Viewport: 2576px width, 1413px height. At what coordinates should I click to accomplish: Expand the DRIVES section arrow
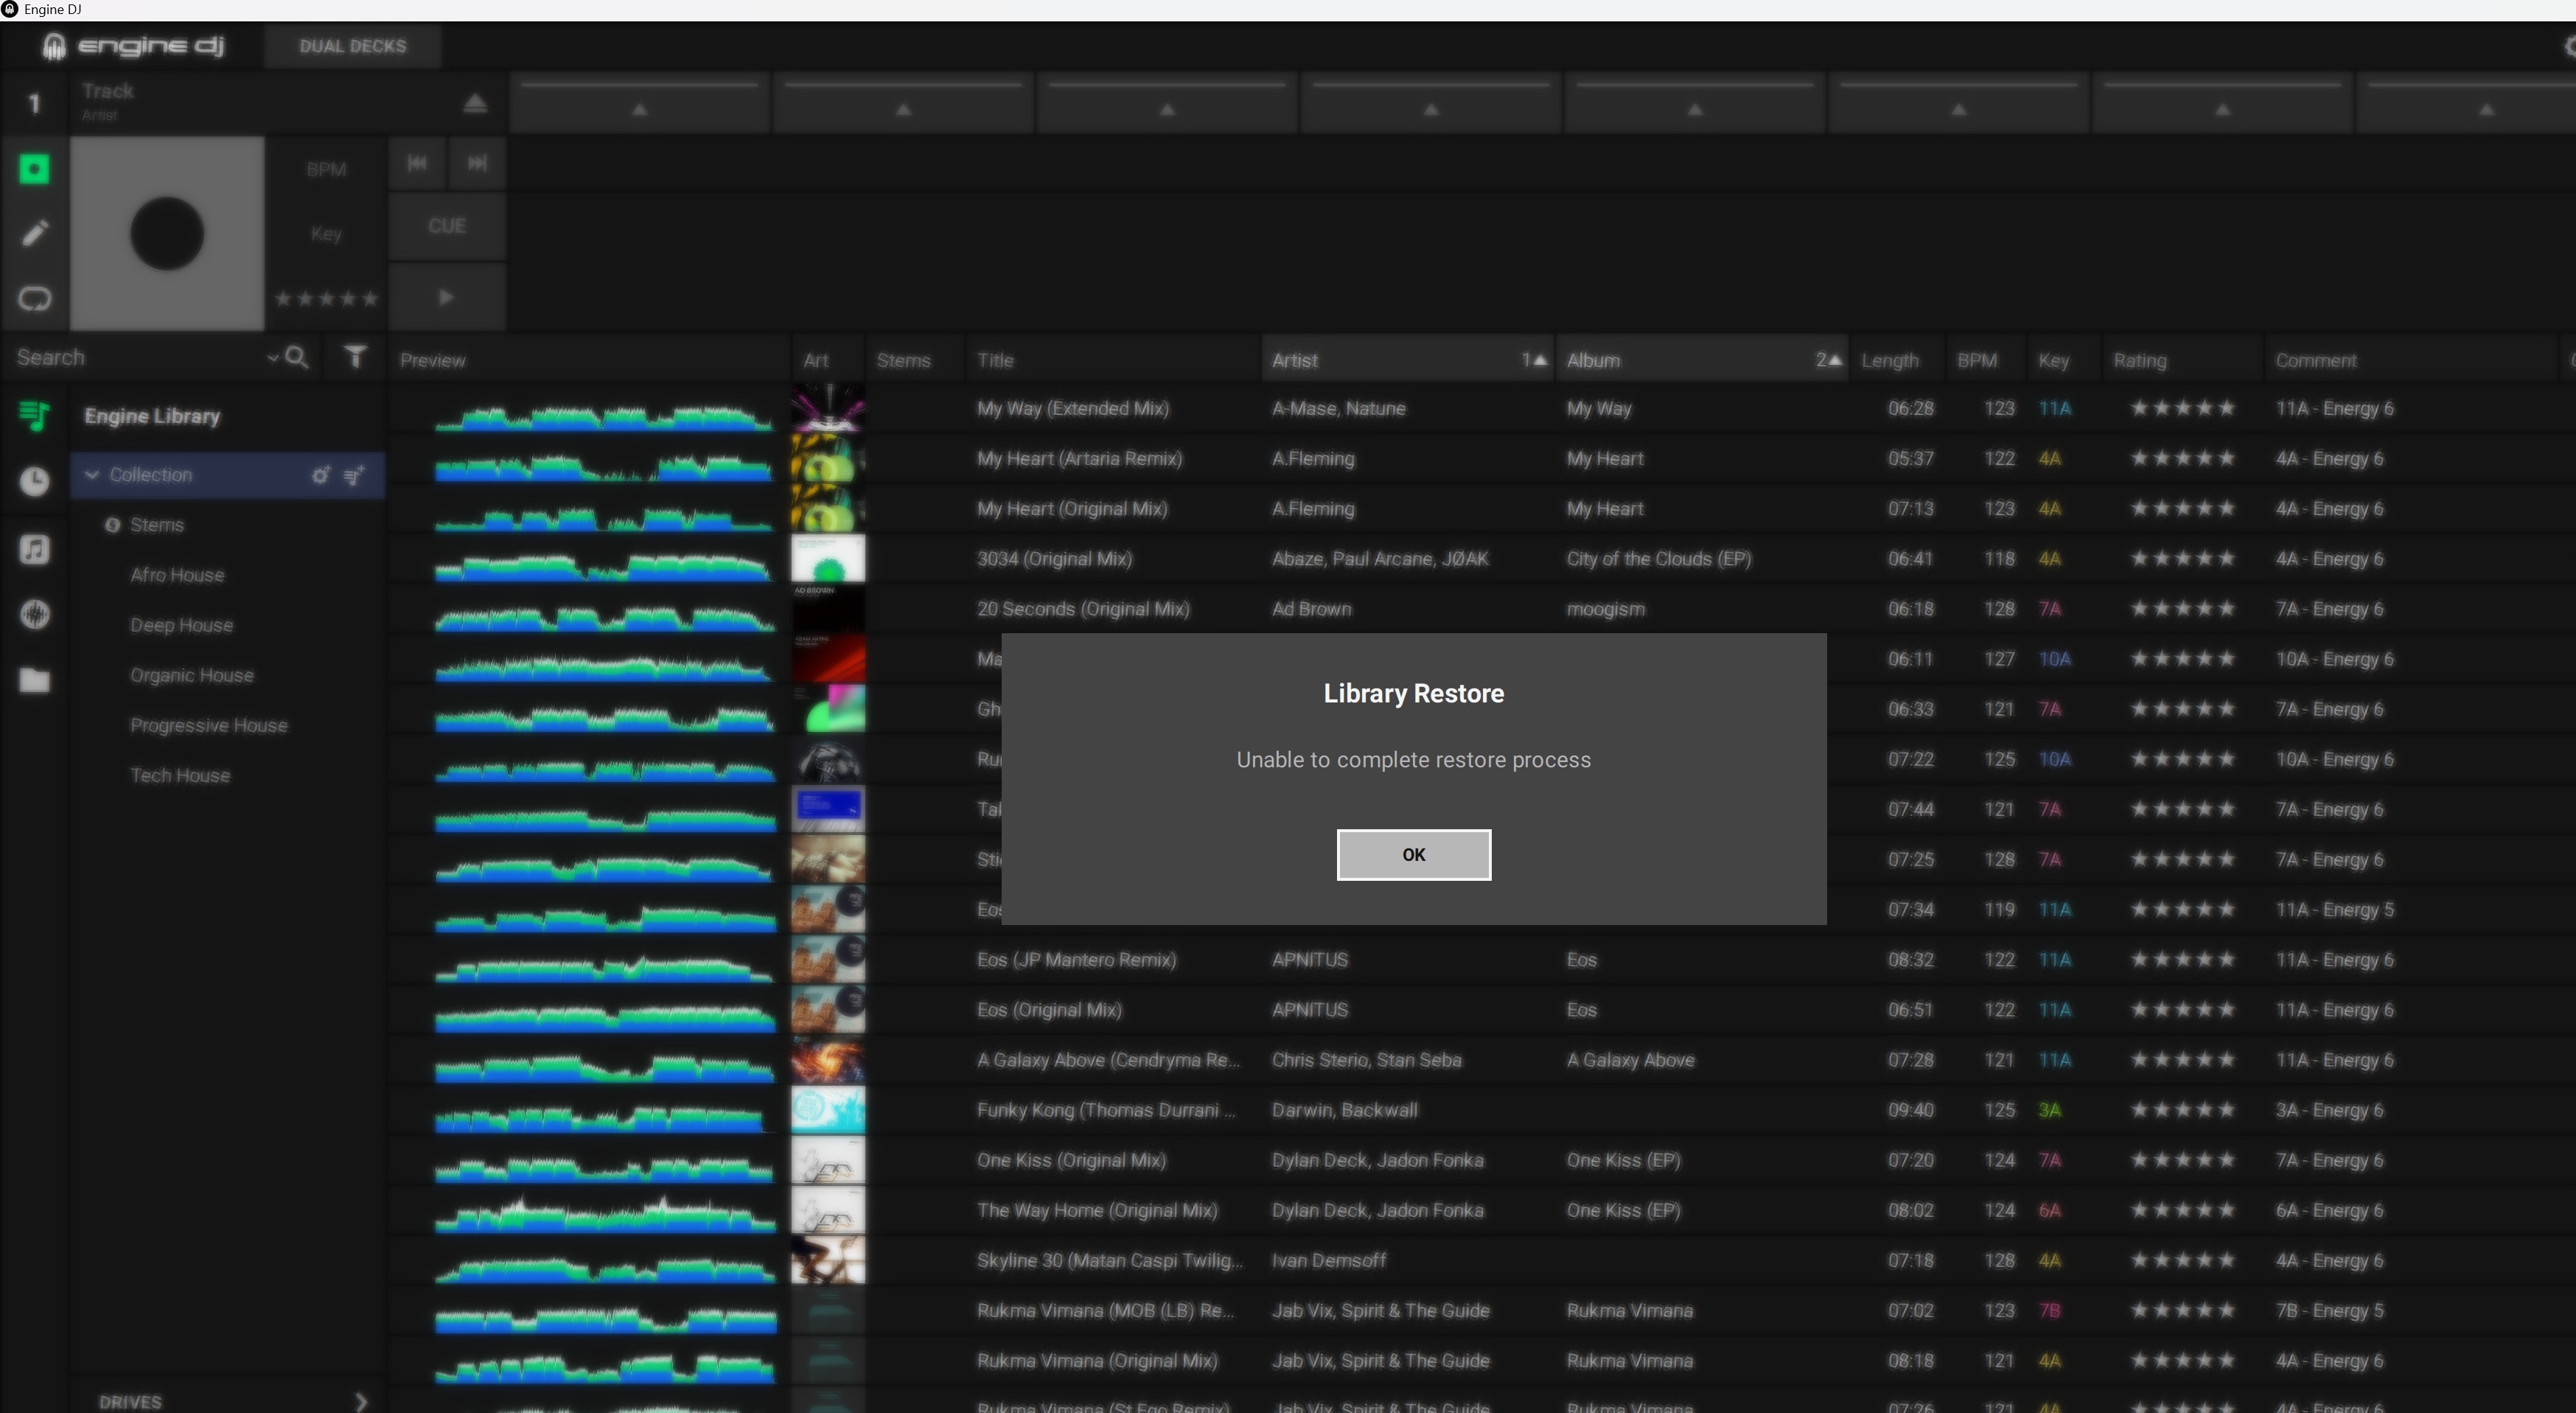point(361,1401)
